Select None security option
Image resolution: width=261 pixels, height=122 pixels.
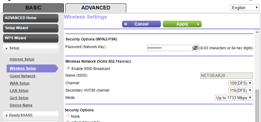[x=68, y=116]
